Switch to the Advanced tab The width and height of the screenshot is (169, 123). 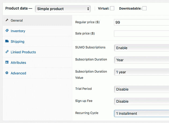(x=37, y=73)
